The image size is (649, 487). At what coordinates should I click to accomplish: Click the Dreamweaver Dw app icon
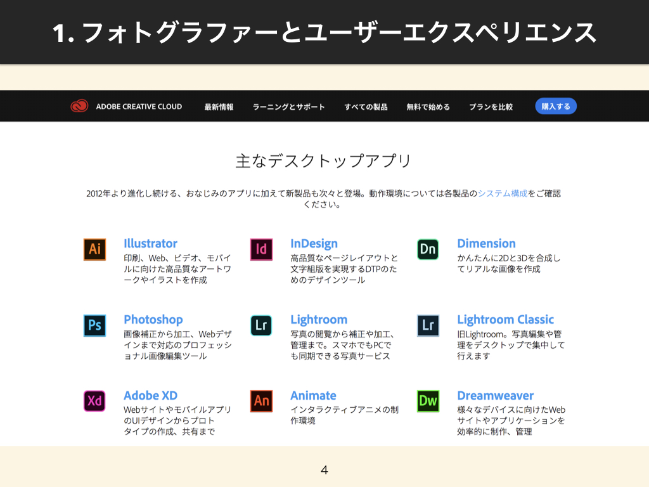pos(428,401)
